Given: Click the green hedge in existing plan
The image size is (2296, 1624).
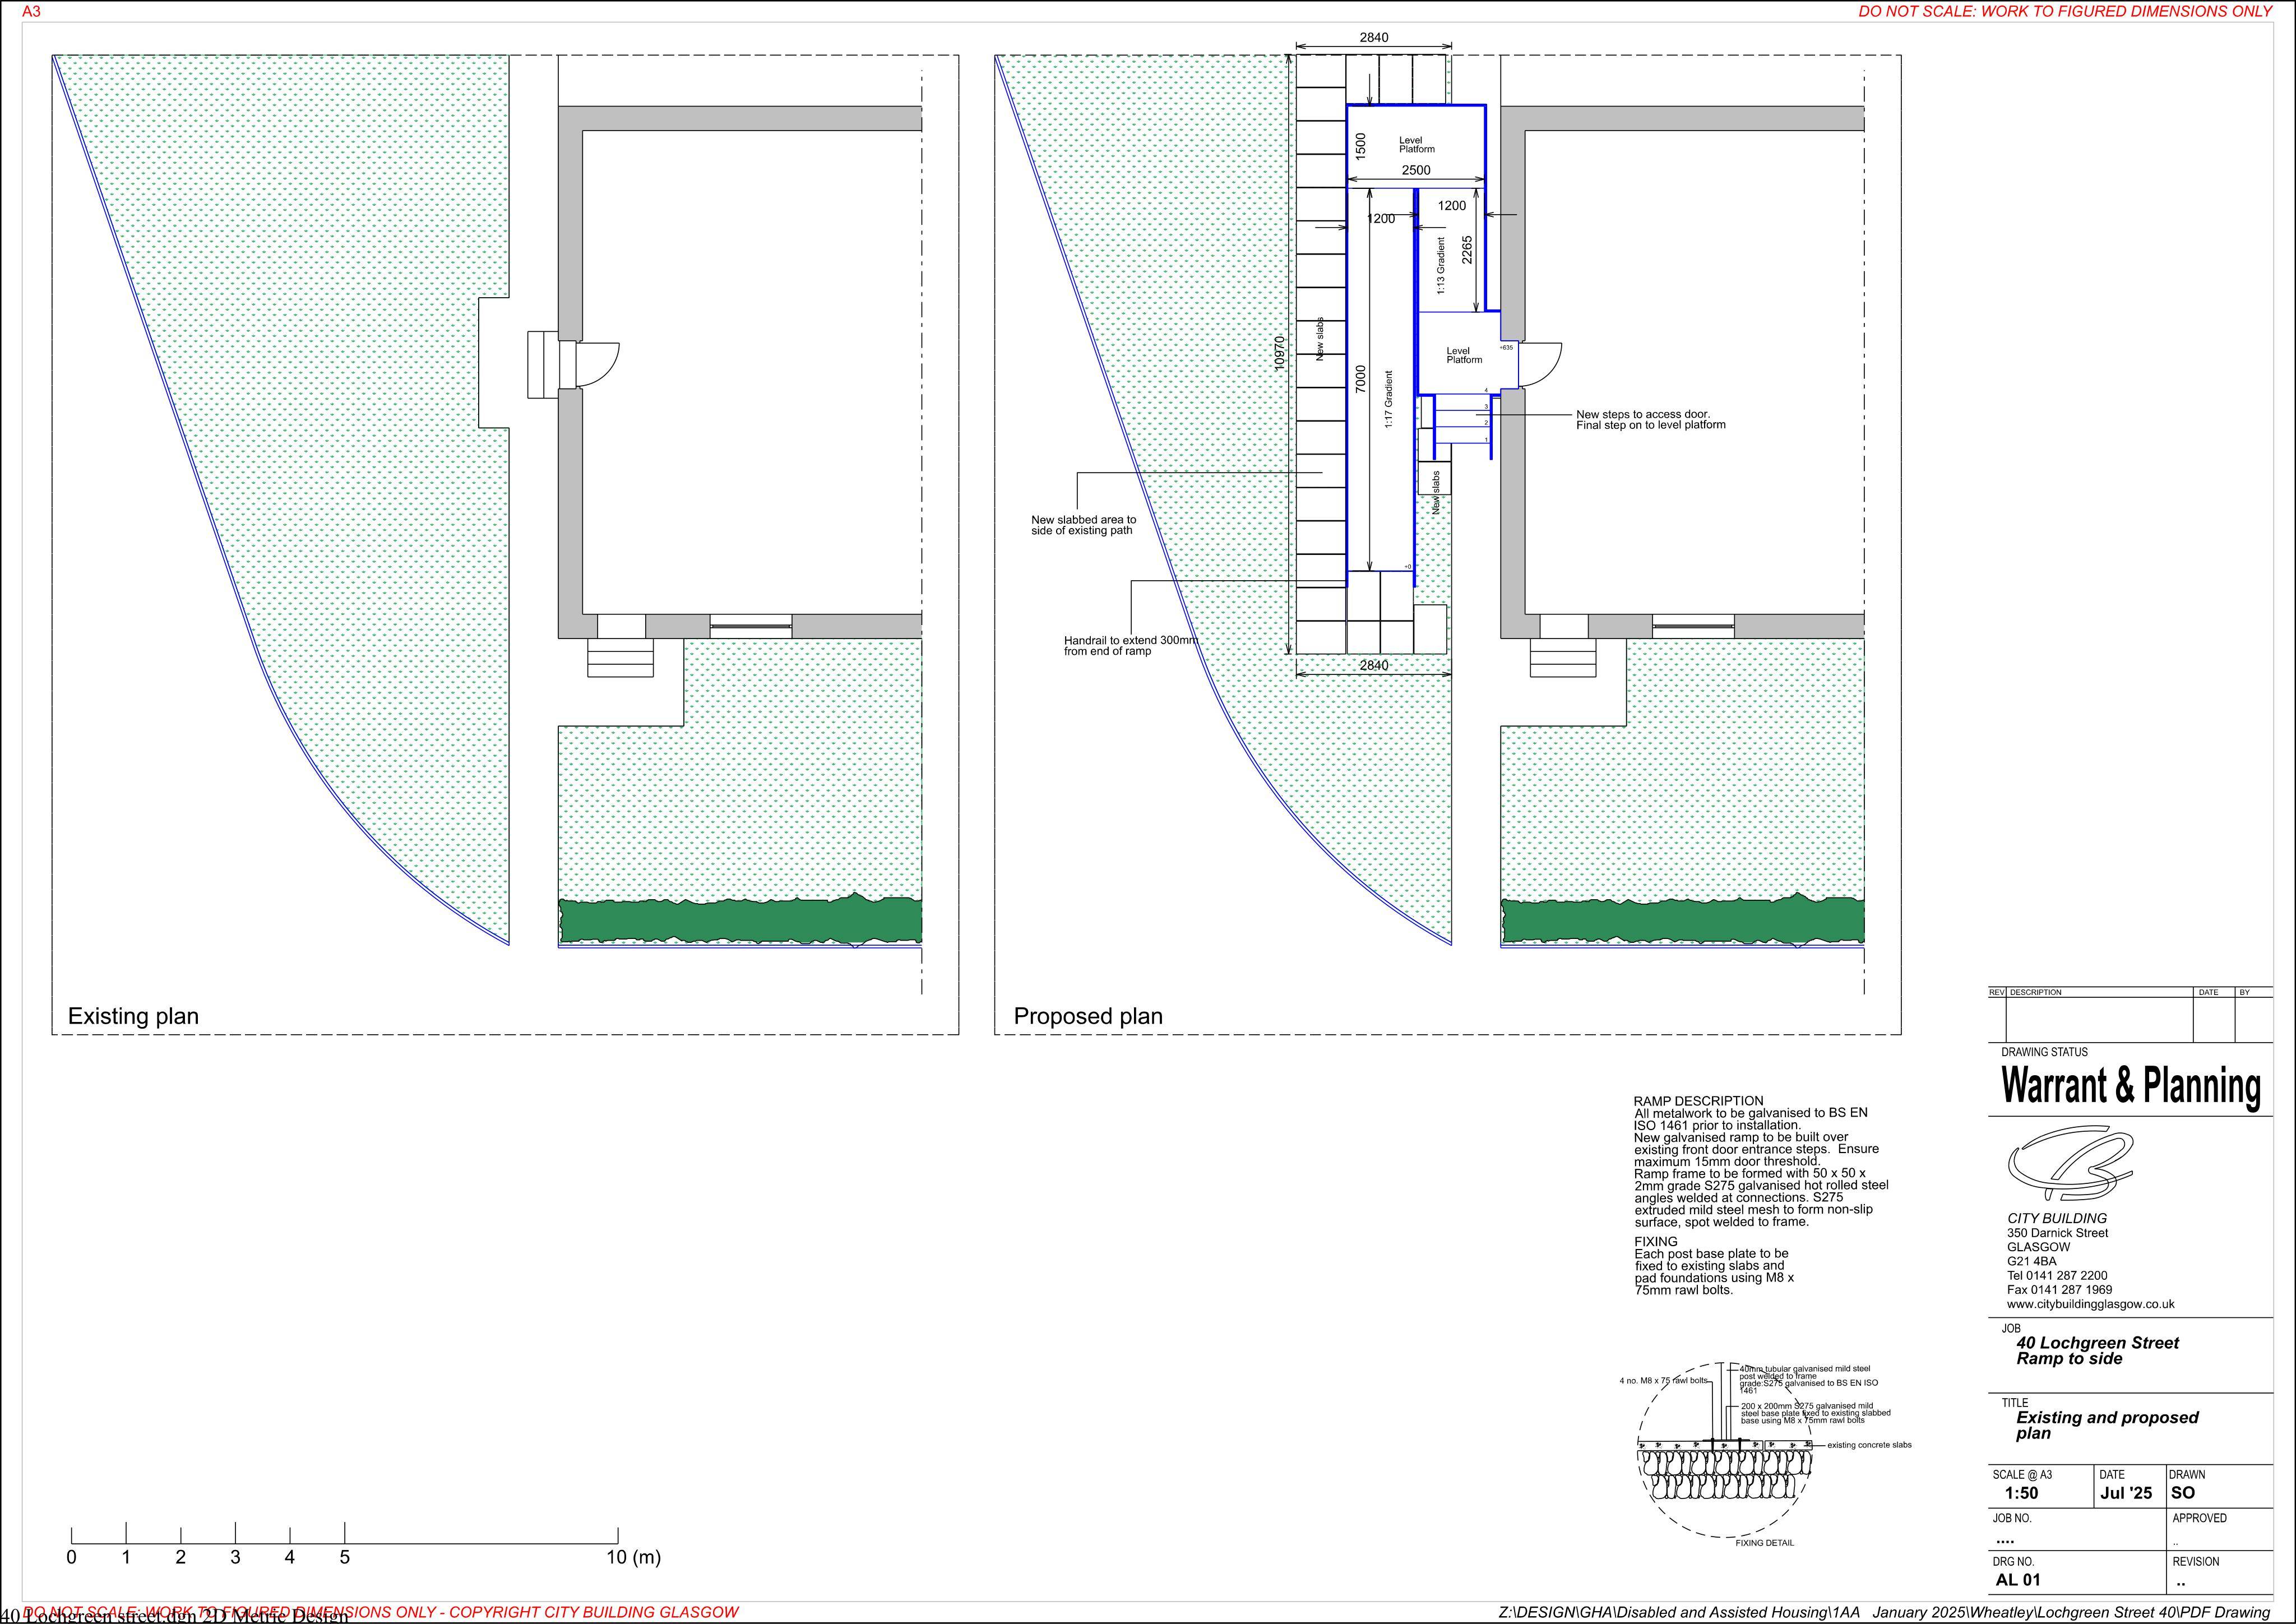Looking at the screenshot, I should pos(740,921).
